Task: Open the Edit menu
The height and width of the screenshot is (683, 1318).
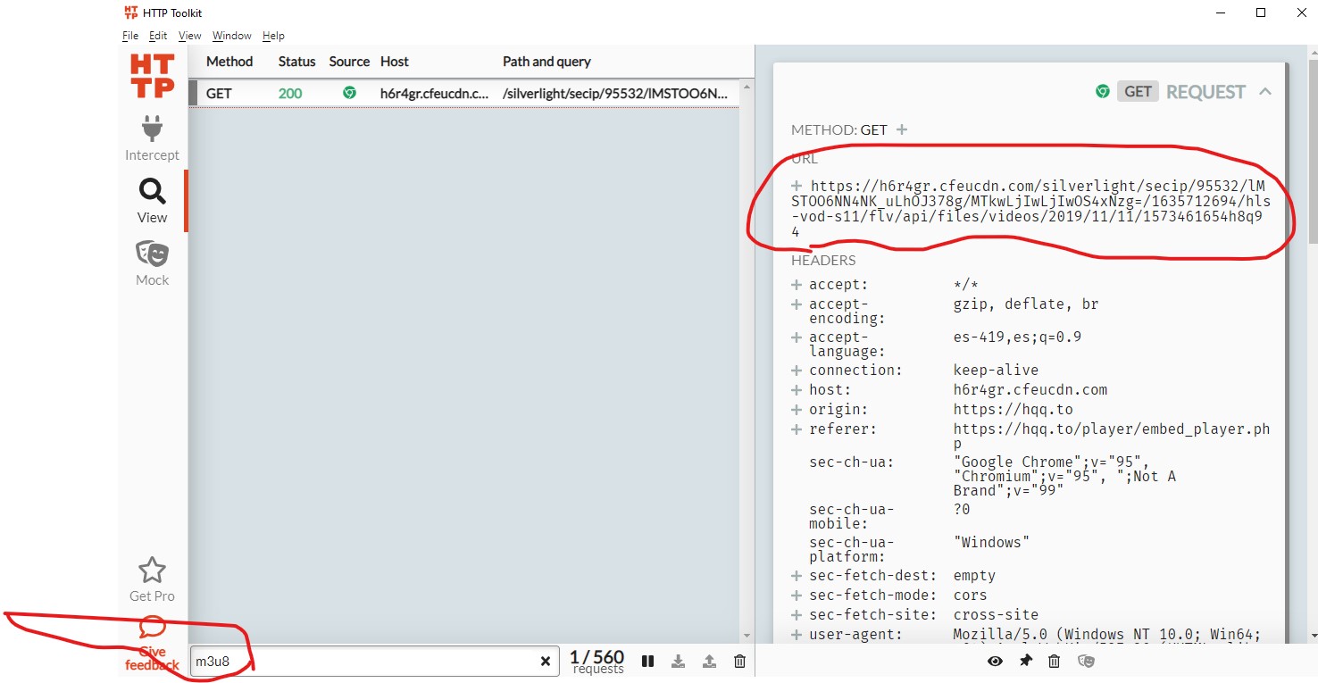Action: click(x=158, y=36)
